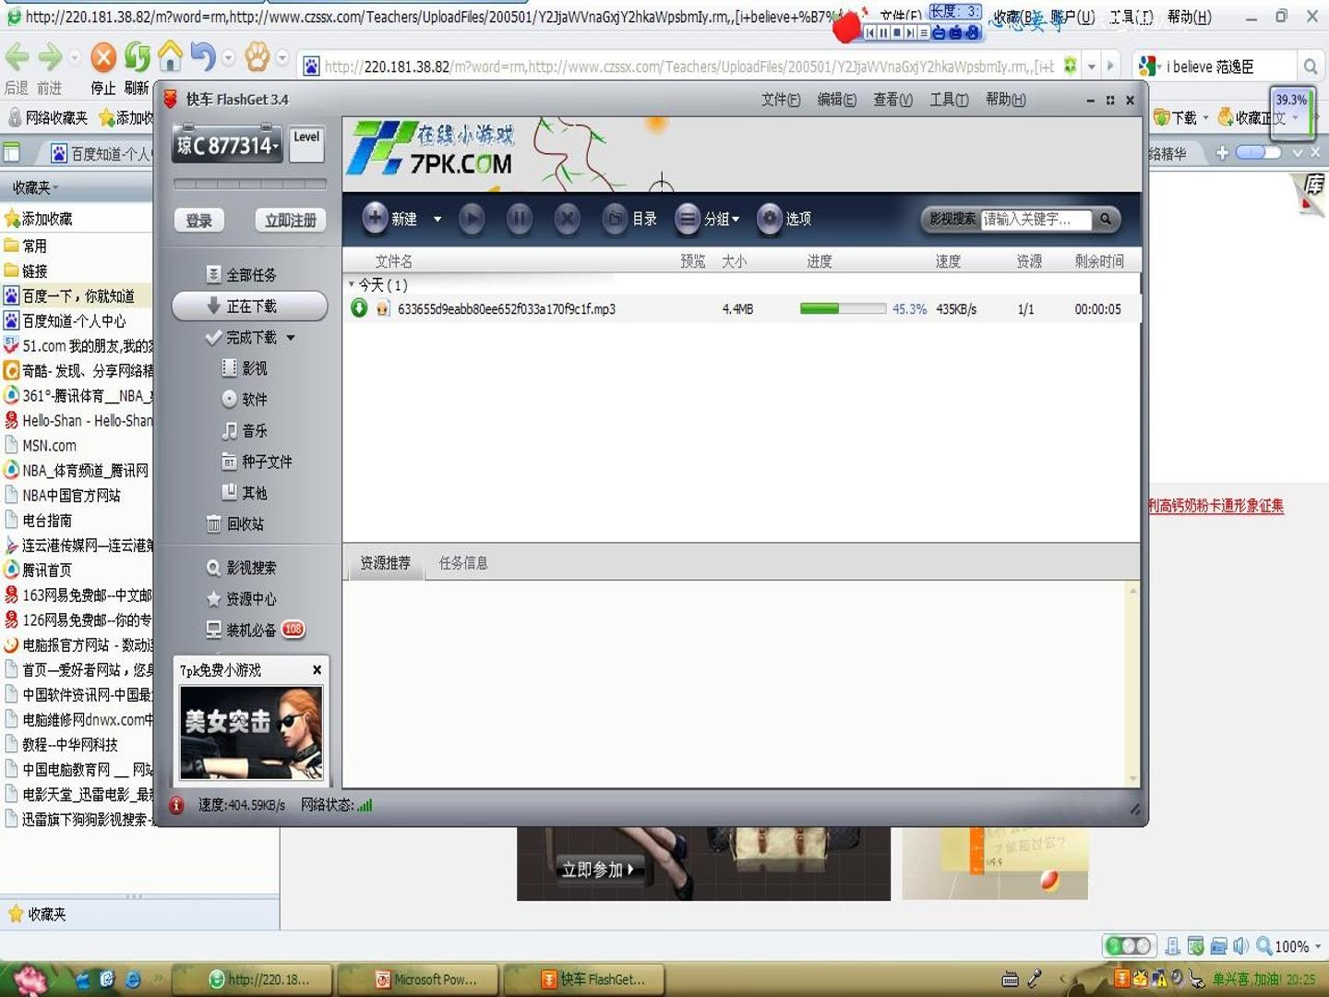Click the search magnifier in 影视搜索 box
This screenshot has height=997, width=1329.
click(1105, 219)
